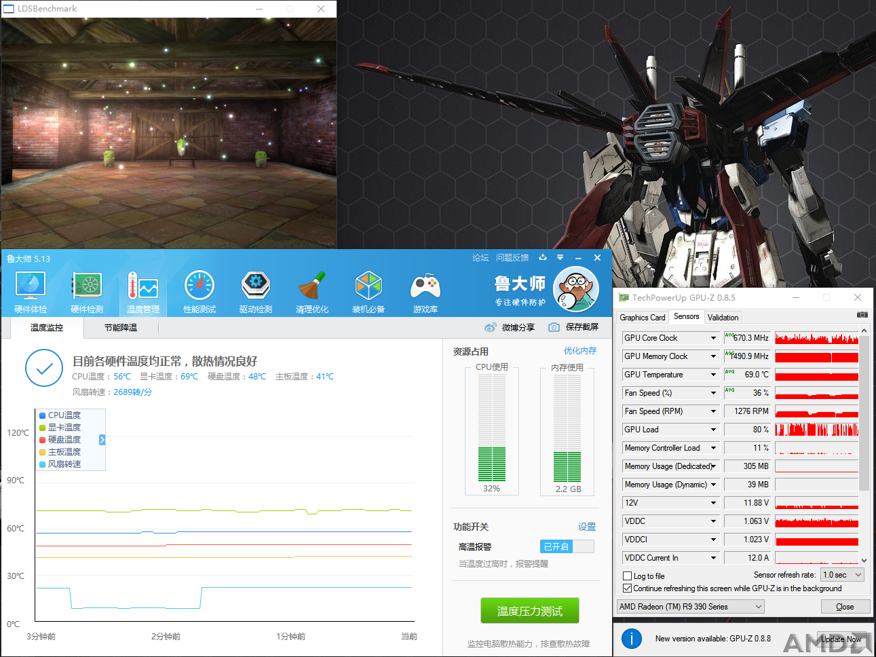Click the temperature status checkmark circle
Image resolution: width=876 pixels, height=657 pixels.
click(x=44, y=368)
